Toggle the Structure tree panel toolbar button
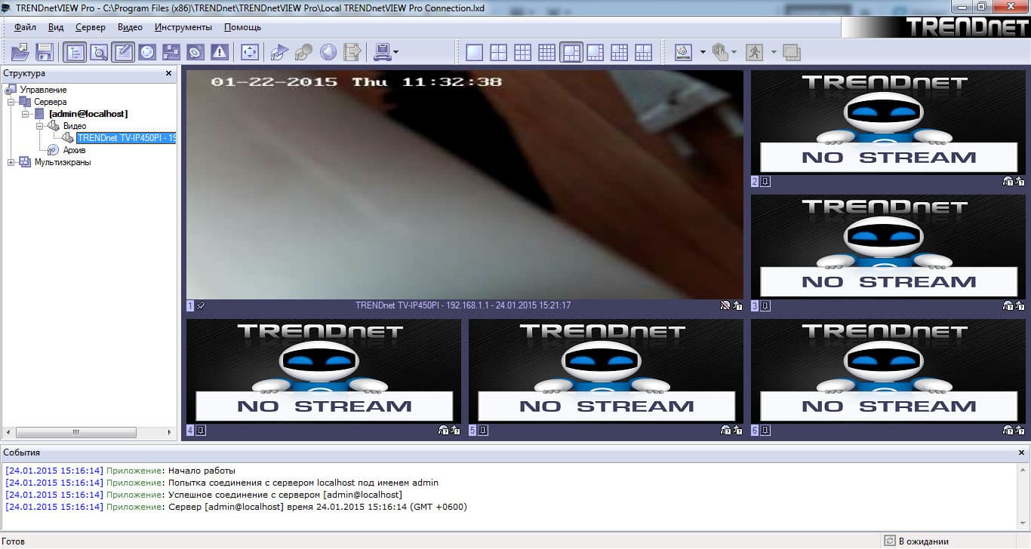Screen dimensions: 1031x549 pyautogui.click(x=75, y=52)
